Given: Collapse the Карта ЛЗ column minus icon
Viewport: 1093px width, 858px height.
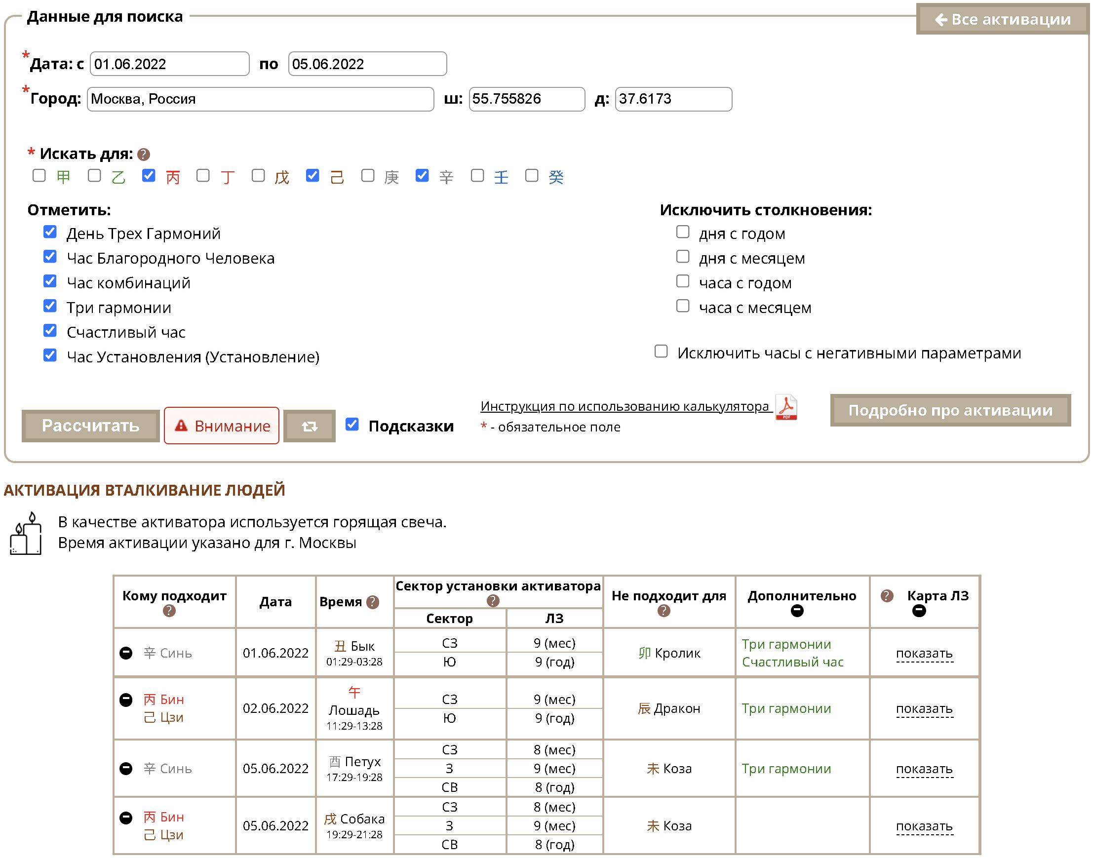Looking at the screenshot, I should coord(919,611).
